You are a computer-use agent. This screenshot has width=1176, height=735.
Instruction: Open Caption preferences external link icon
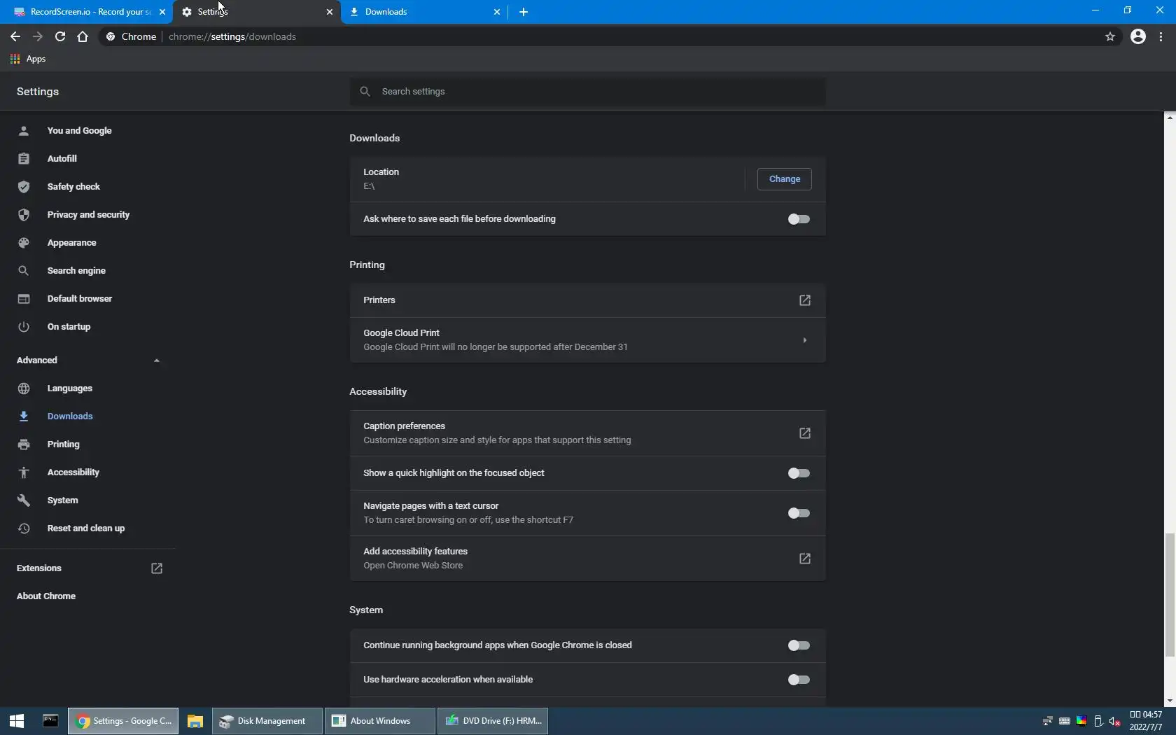tap(805, 433)
